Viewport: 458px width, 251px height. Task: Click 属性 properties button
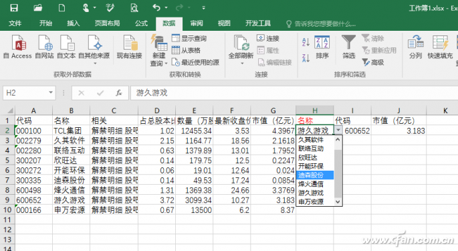pyautogui.click(x=268, y=50)
